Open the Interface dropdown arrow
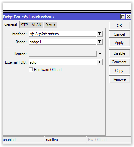The width and height of the screenshot is (134, 147). [100, 34]
